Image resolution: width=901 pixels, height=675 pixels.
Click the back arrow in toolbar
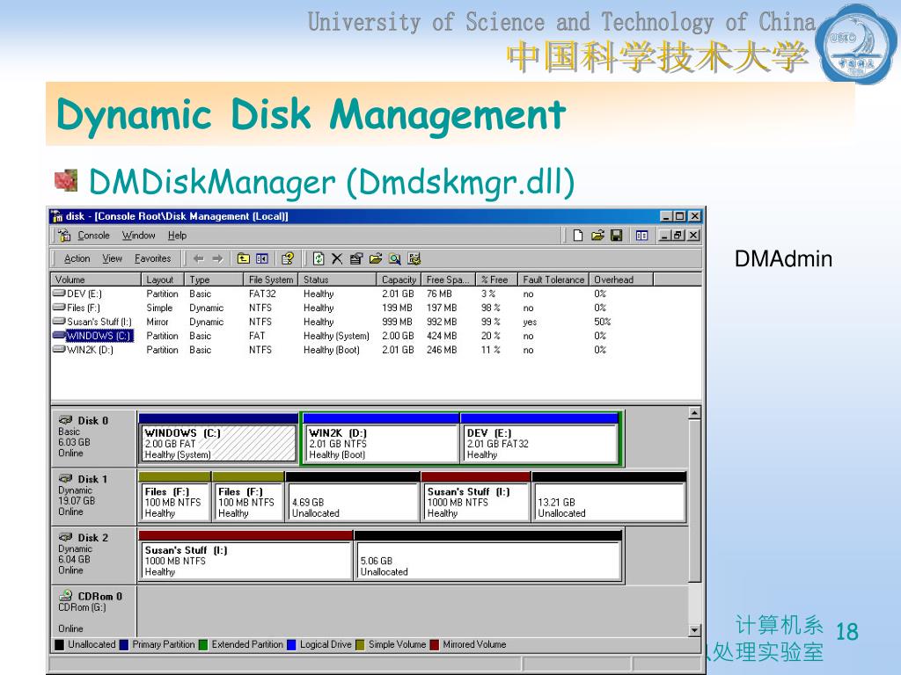tap(198, 259)
